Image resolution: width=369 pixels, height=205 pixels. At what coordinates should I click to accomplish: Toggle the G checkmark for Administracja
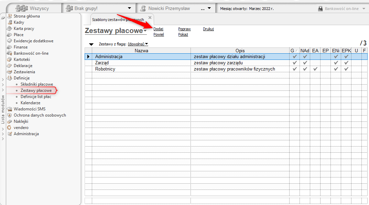point(294,57)
